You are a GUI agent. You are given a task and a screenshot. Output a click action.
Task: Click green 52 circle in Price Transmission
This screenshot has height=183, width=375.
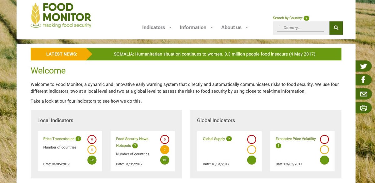pyautogui.click(x=92, y=160)
